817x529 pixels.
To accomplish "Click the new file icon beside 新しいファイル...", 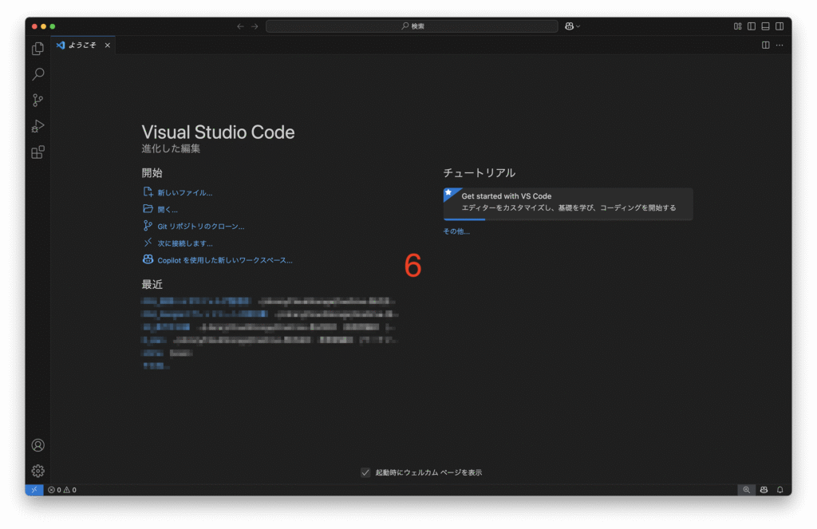I will (148, 192).
